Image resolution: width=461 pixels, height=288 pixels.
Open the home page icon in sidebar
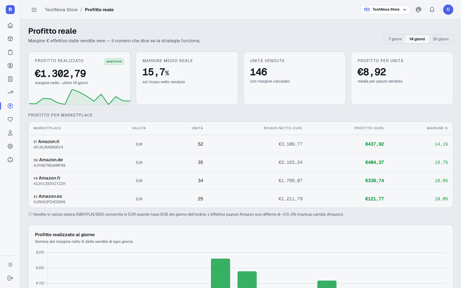[x=10, y=25]
